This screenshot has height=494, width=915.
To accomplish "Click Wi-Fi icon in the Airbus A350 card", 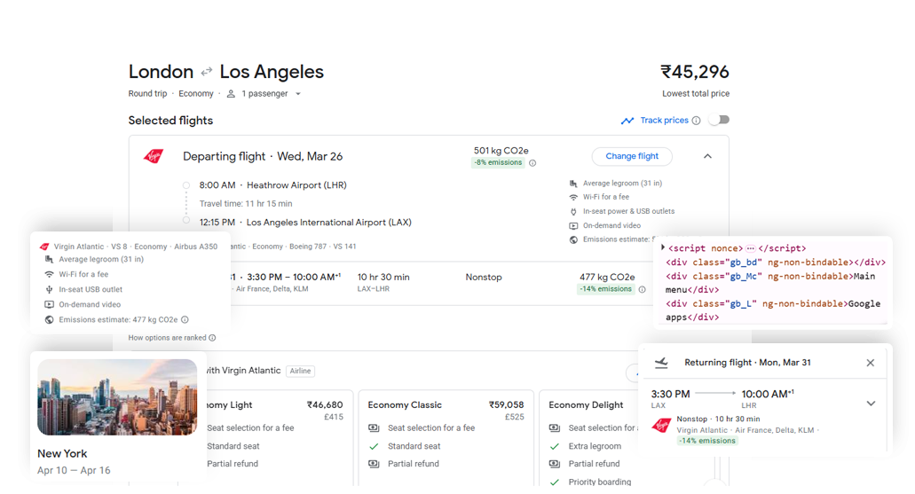I will tap(49, 274).
